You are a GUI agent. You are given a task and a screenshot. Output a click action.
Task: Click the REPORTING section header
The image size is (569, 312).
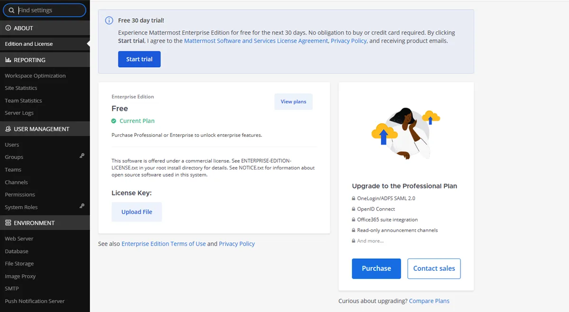pyautogui.click(x=45, y=60)
